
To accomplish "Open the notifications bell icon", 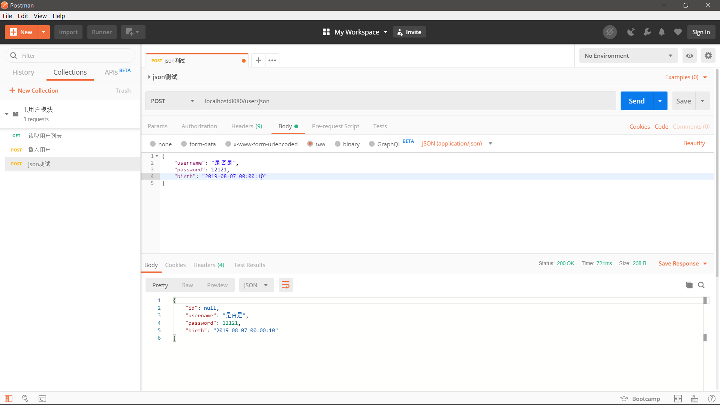I will [x=662, y=32].
